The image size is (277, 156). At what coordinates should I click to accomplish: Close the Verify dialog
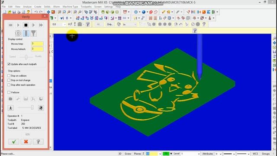(x=45, y=16)
